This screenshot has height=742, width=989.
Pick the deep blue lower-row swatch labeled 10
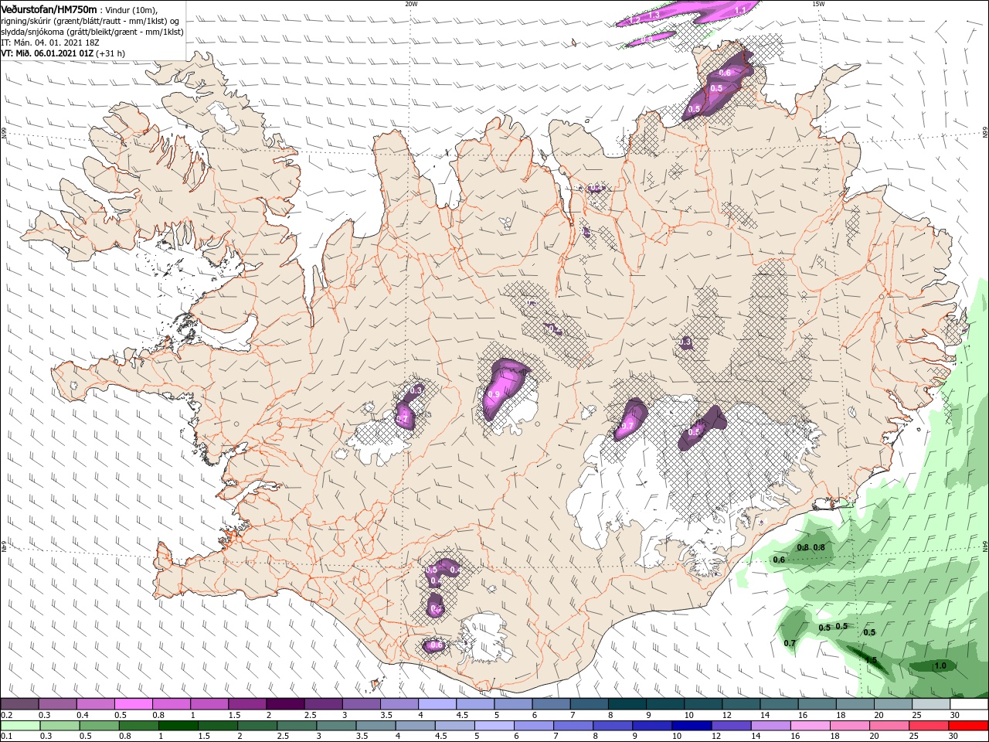pos(691,726)
